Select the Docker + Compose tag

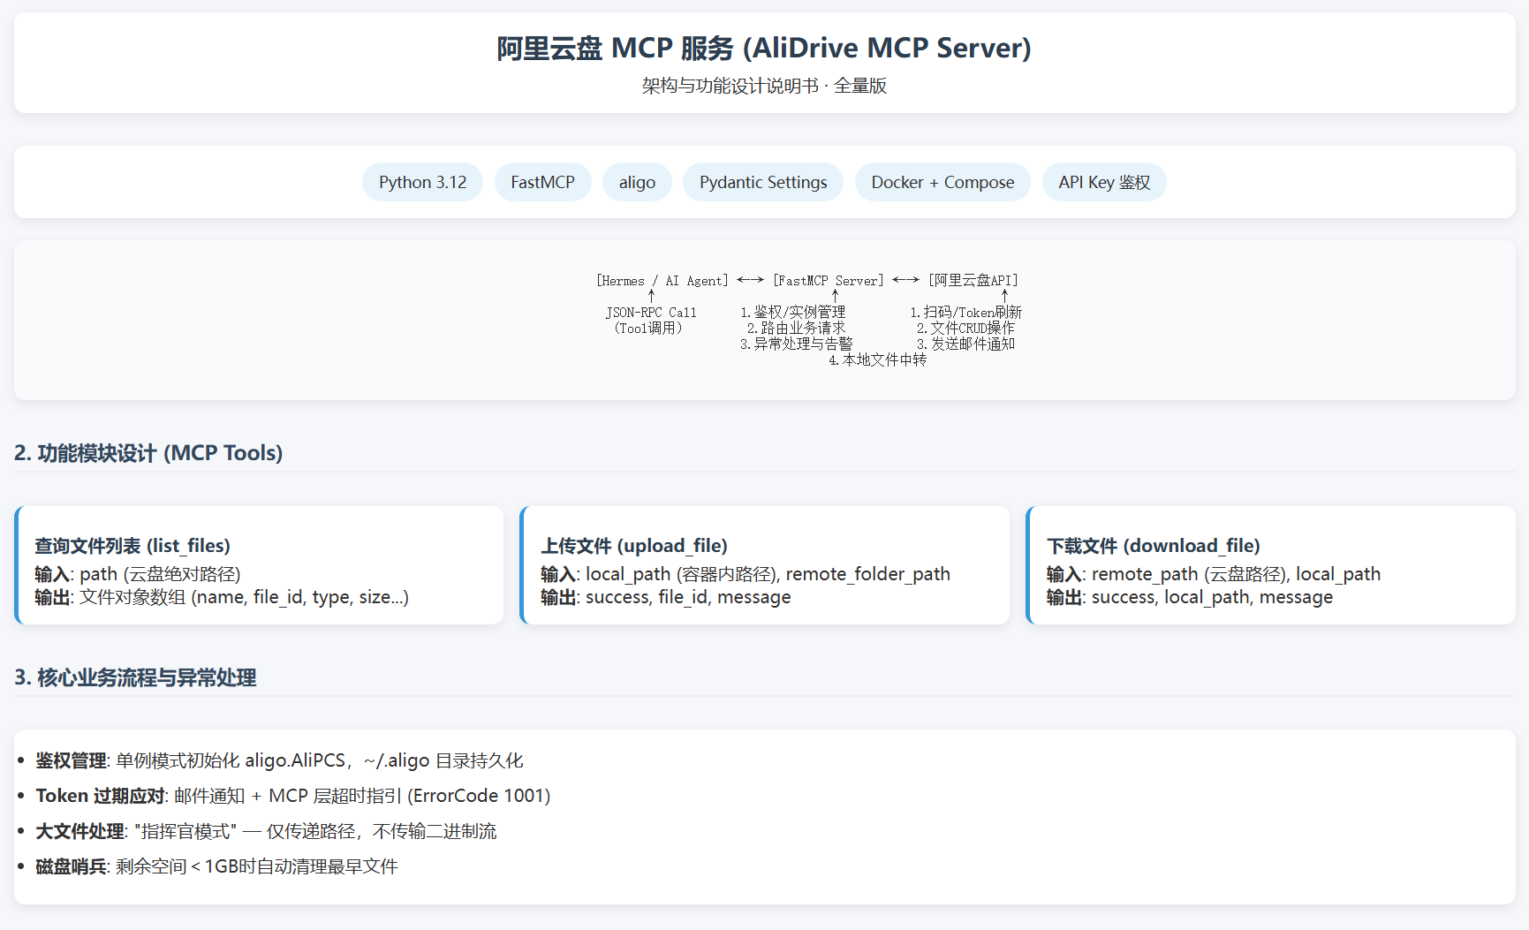(x=942, y=182)
